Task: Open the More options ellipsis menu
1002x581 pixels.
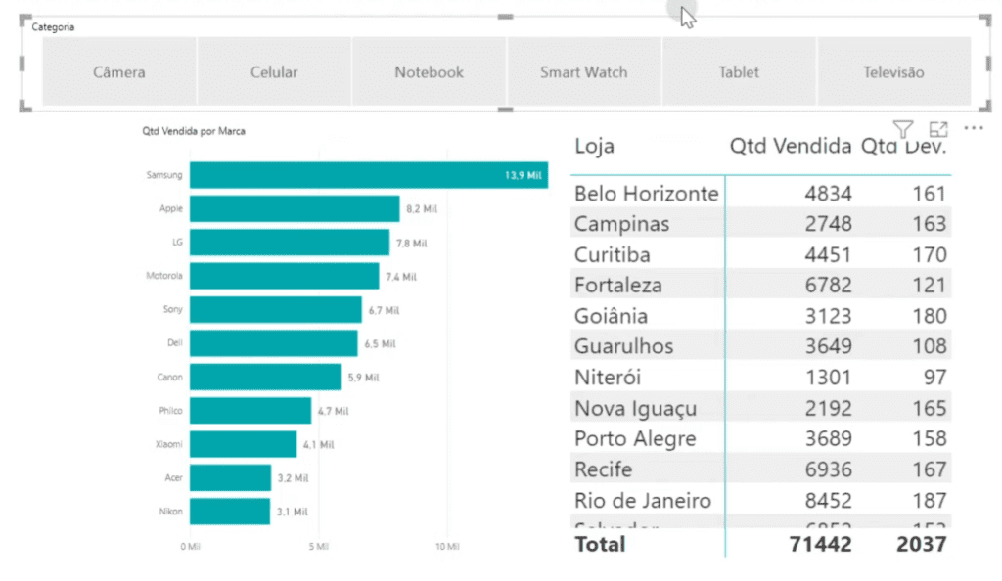Action: tap(974, 128)
